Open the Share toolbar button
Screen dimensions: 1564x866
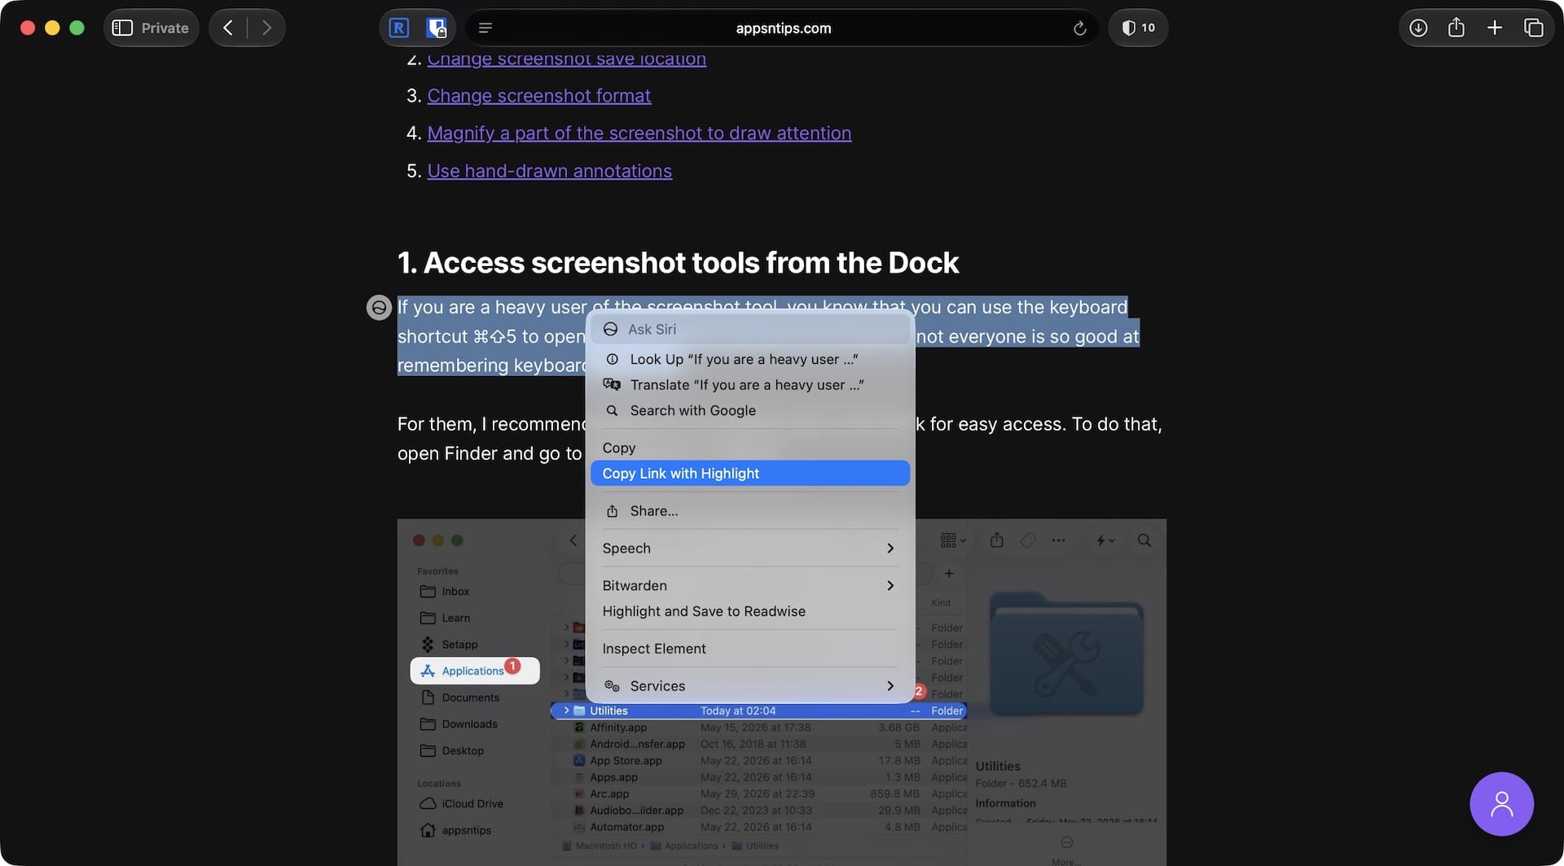[1456, 28]
